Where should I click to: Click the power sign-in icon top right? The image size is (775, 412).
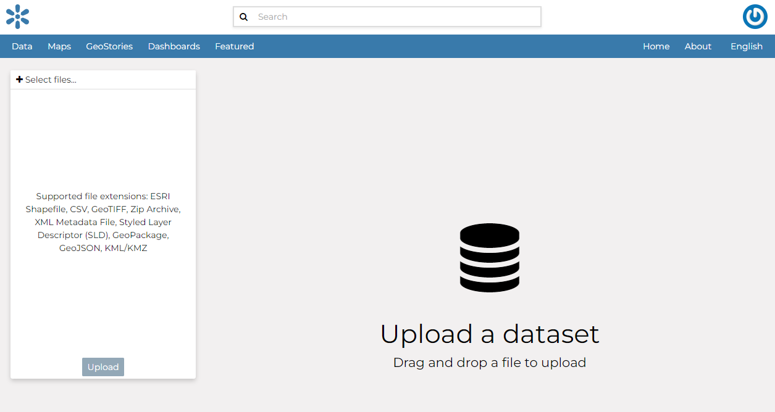pos(755,17)
